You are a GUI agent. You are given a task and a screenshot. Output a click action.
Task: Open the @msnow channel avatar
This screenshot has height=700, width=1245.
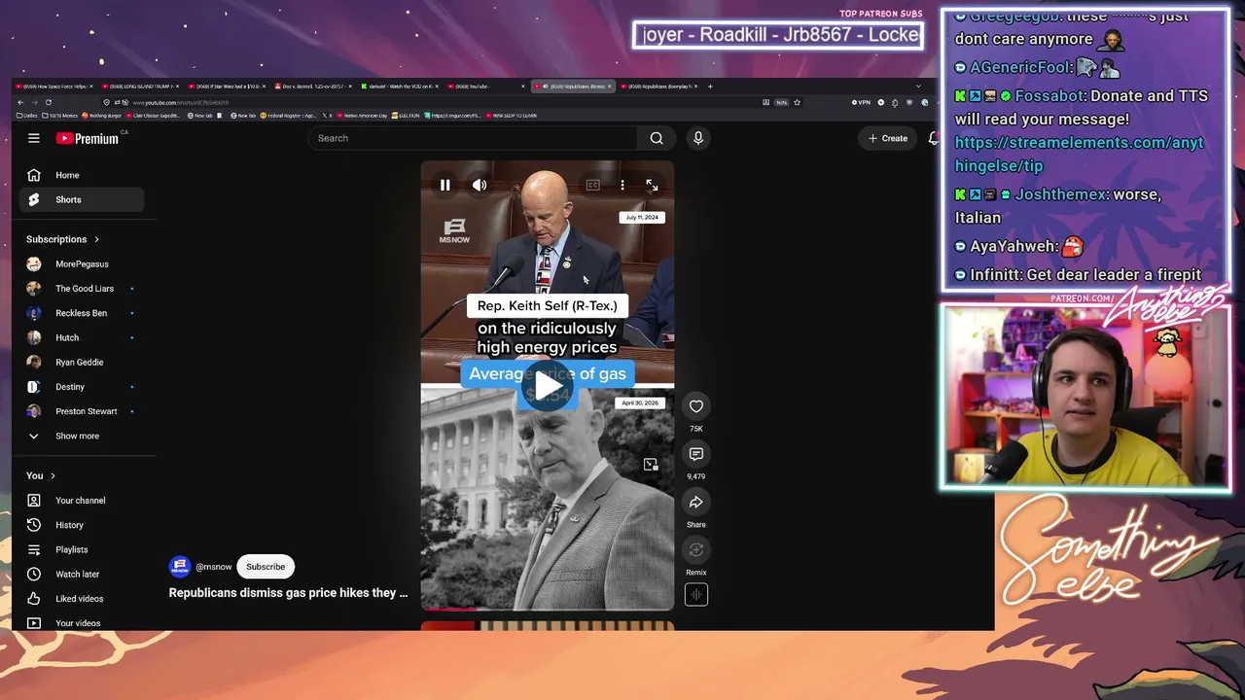coord(180,567)
